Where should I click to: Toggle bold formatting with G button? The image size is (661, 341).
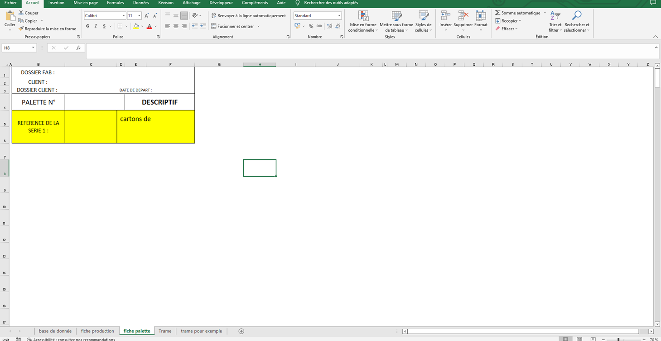[x=88, y=26]
